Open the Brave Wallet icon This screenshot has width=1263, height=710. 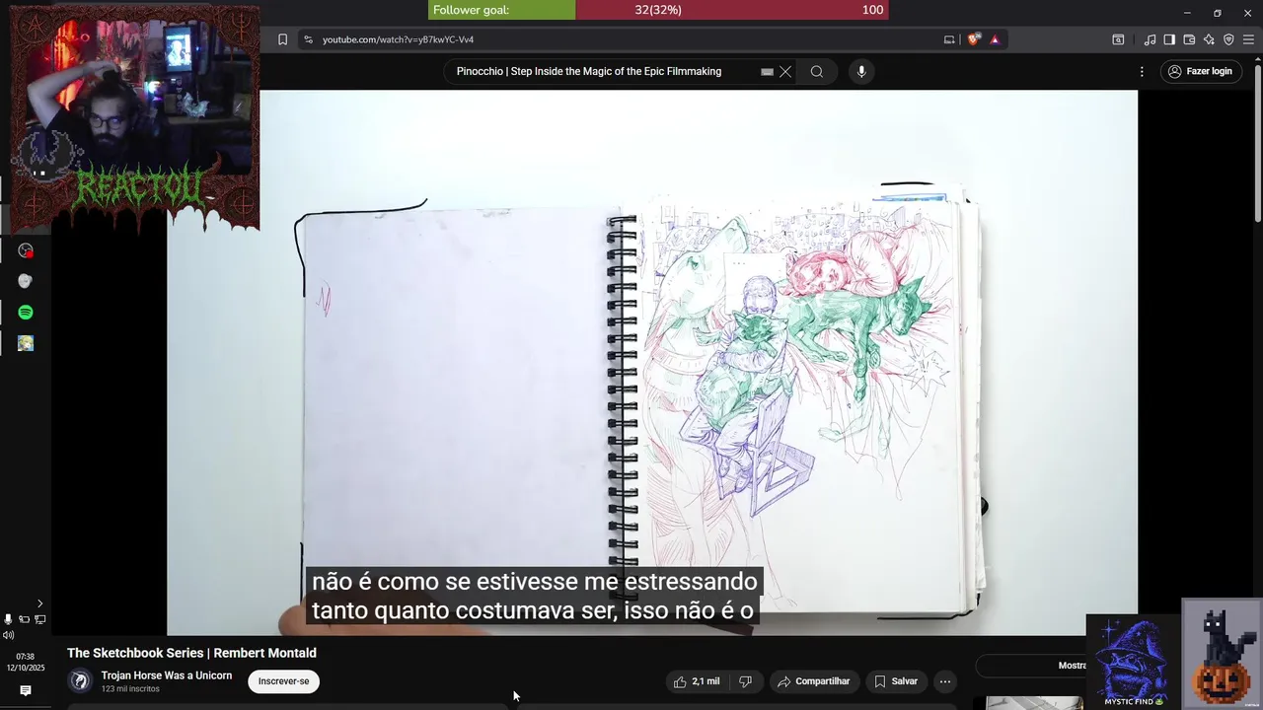[x=1189, y=39]
